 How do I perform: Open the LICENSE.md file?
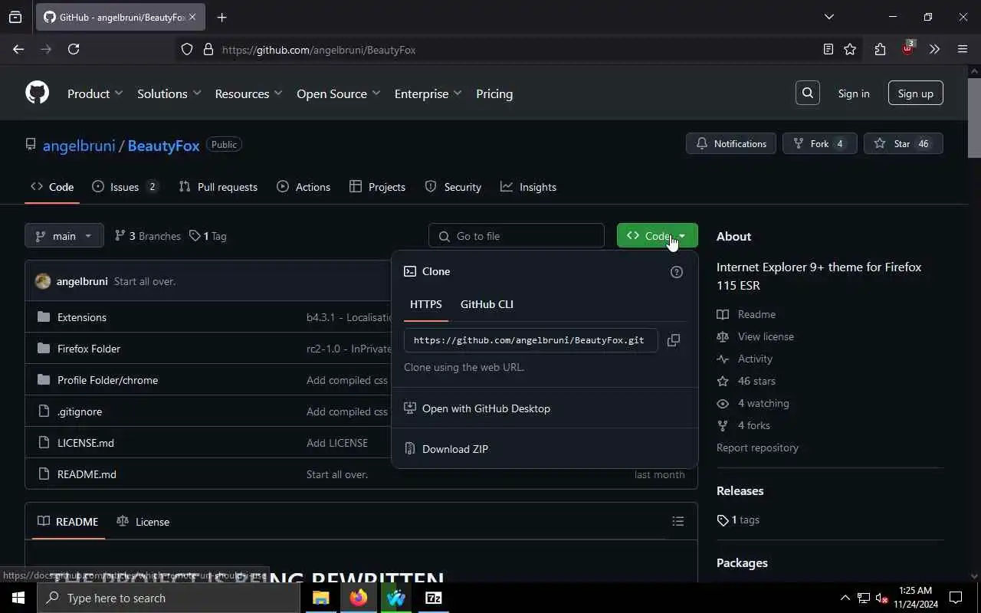pos(86,443)
